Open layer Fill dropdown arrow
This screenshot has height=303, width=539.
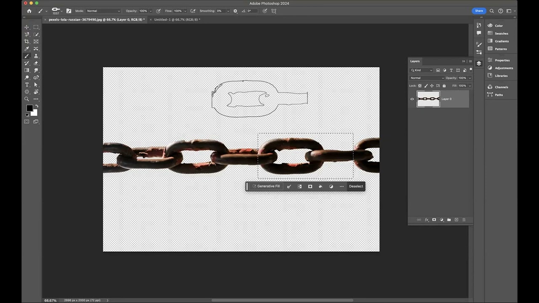click(470, 86)
